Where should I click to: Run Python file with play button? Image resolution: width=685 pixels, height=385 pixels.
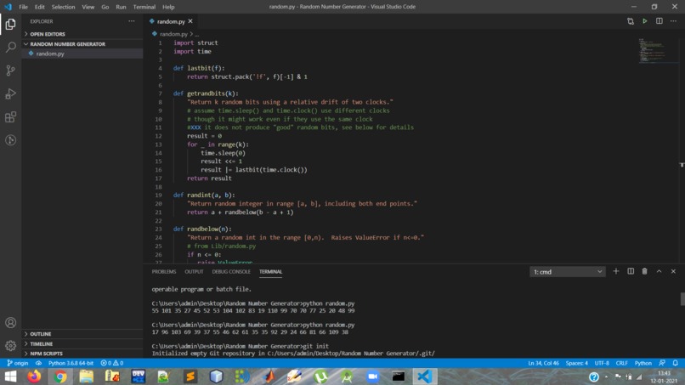(x=645, y=21)
